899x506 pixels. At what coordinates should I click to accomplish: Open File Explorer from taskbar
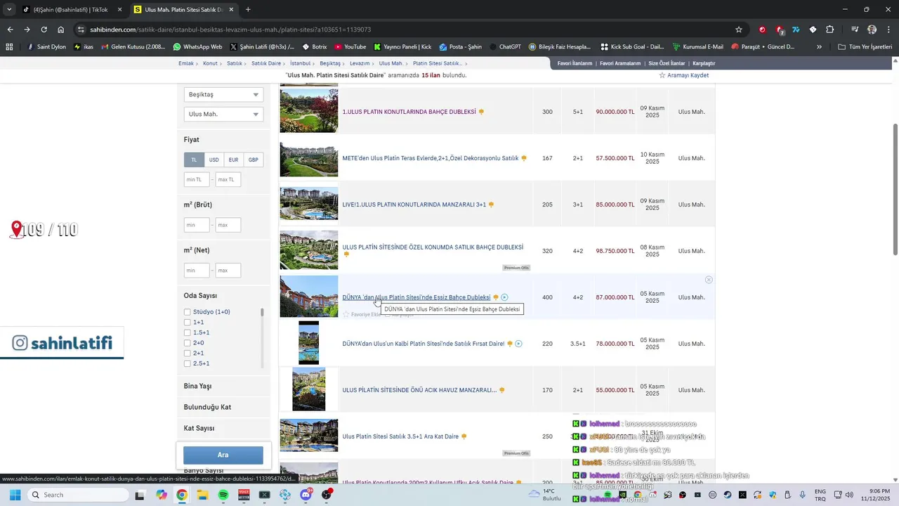202,495
